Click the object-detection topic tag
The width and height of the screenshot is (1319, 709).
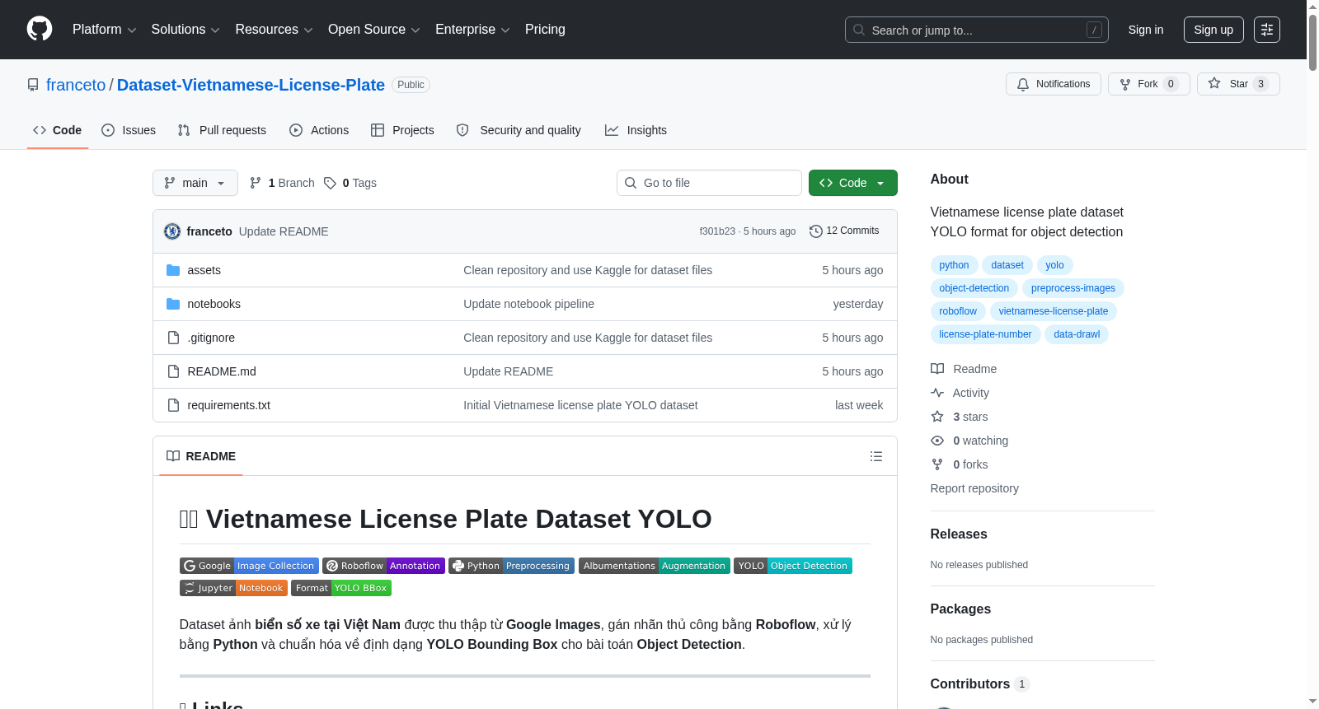pos(974,288)
